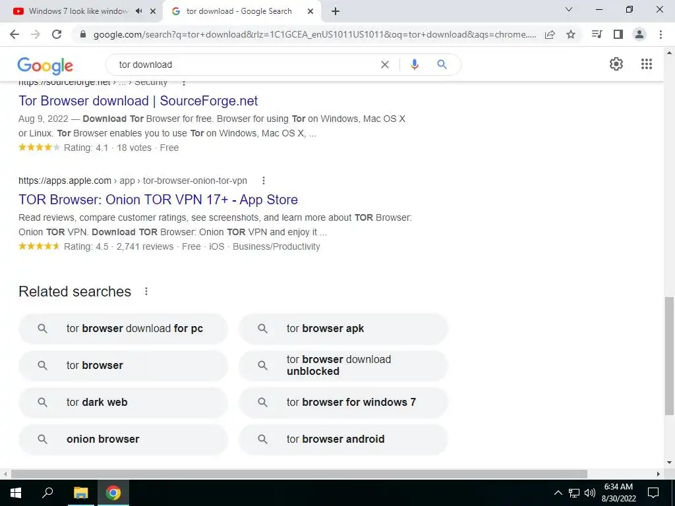Image resolution: width=675 pixels, height=506 pixels.
Task: Open the Chrome profile avatar
Action: coord(639,34)
